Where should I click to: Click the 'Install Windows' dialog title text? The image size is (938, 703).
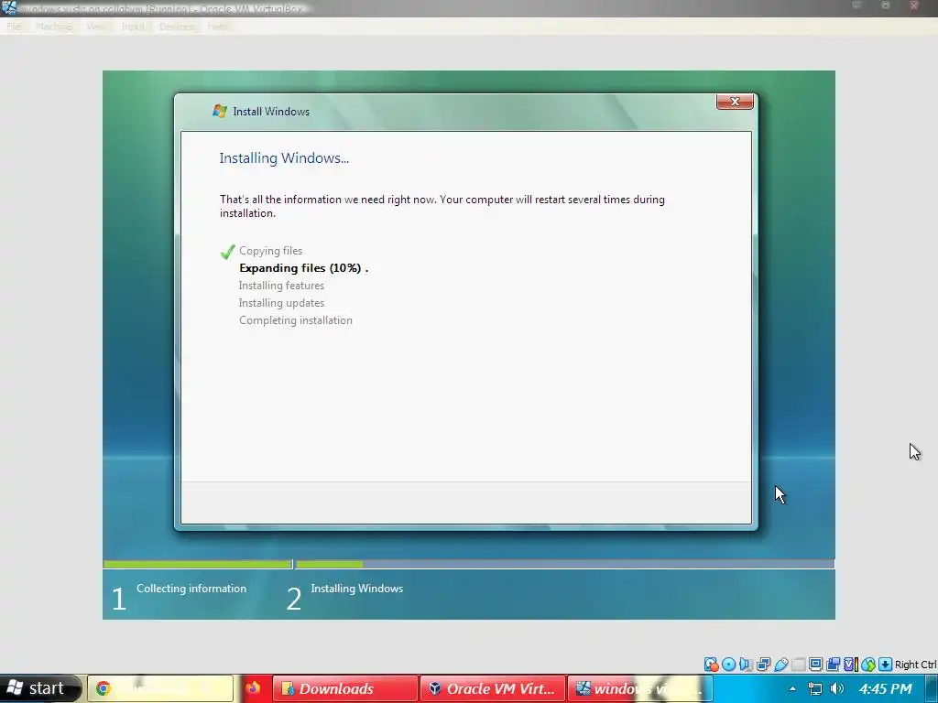tap(271, 111)
